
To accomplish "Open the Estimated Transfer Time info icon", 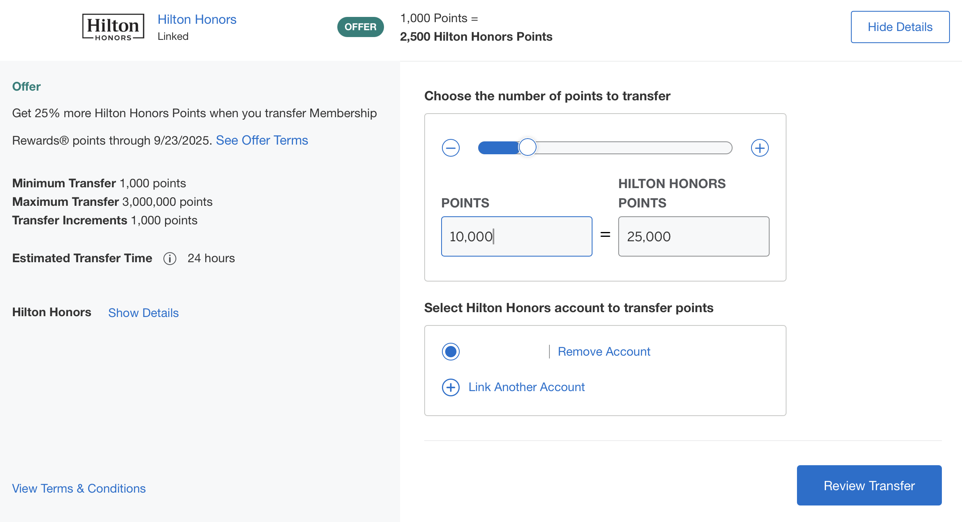I will click(170, 259).
